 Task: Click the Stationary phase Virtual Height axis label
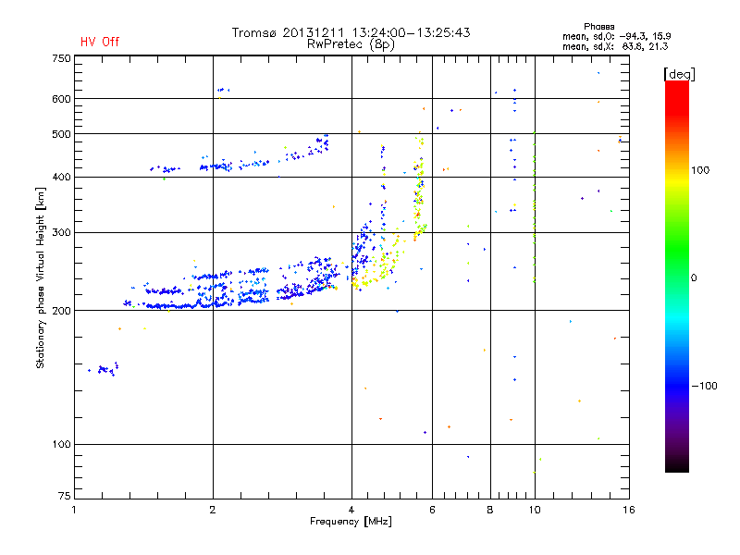point(41,278)
